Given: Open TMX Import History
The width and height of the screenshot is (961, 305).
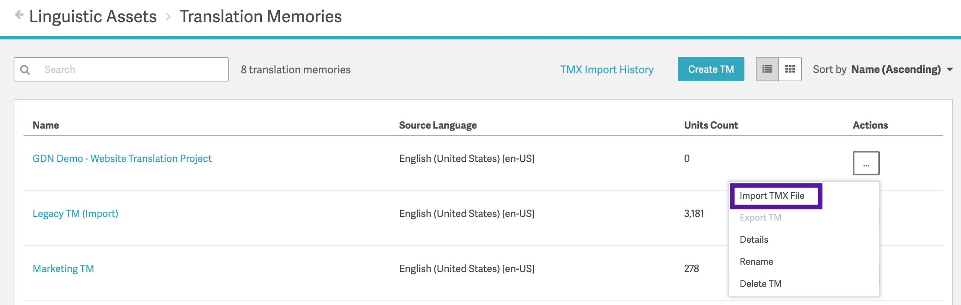Looking at the screenshot, I should (x=607, y=69).
